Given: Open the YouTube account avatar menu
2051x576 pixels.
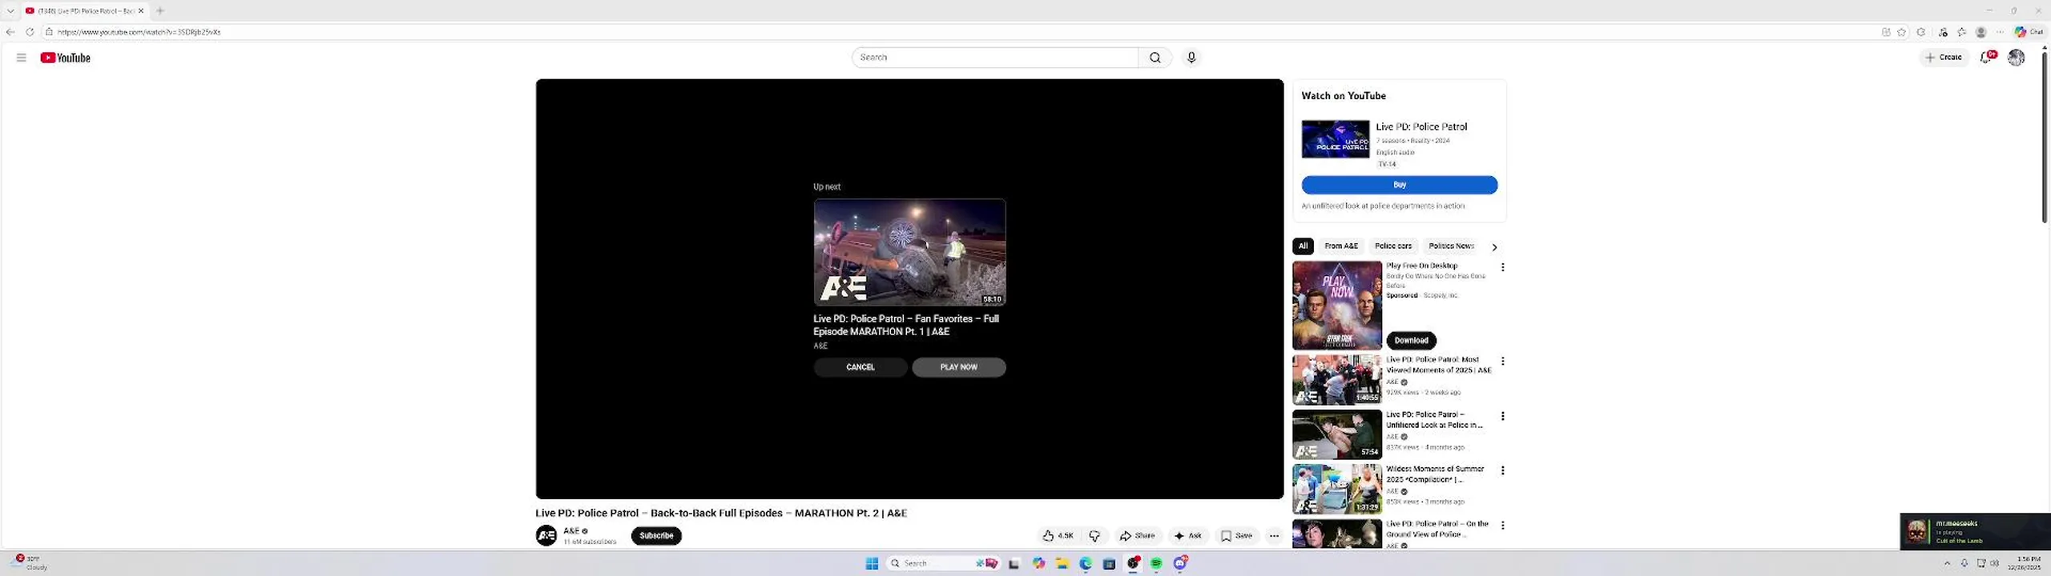Looking at the screenshot, I should point(2016,58).
